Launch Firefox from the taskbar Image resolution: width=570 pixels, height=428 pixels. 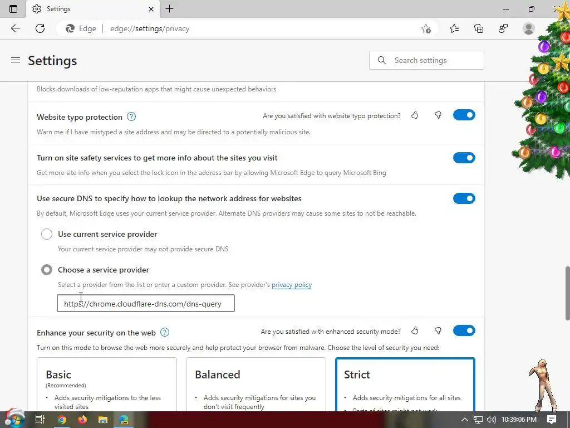point(82,420)
